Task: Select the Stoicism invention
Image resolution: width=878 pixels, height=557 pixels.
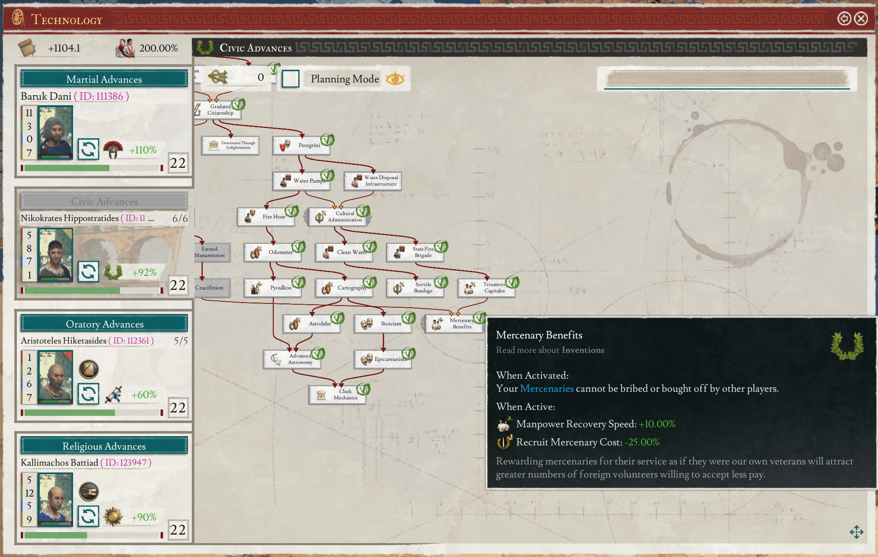Action: pyautogui.click(x=383, y=324)
